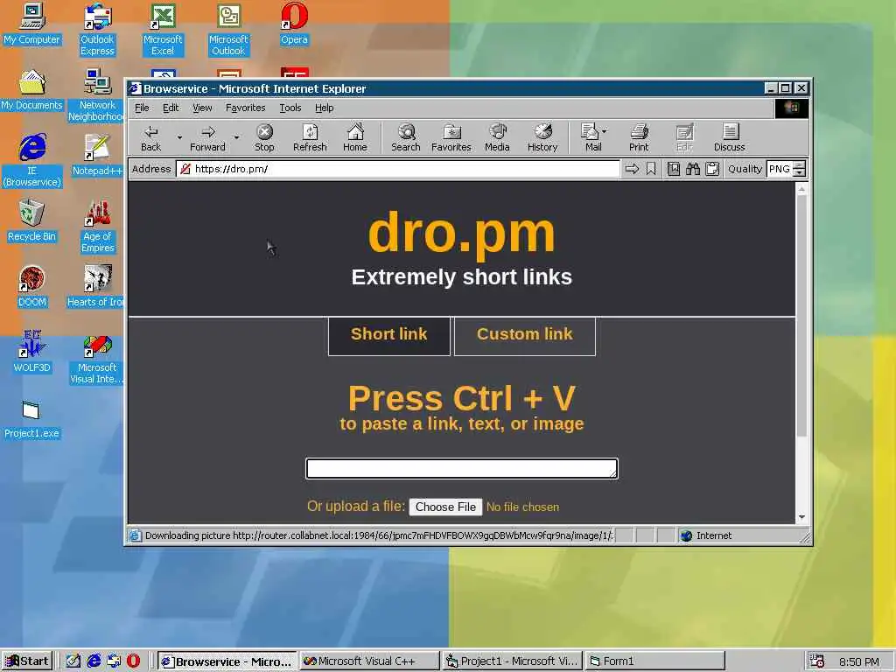Viewport: 896px width, 672px height.
Task: Open the File menu
Action: point(142,108)
